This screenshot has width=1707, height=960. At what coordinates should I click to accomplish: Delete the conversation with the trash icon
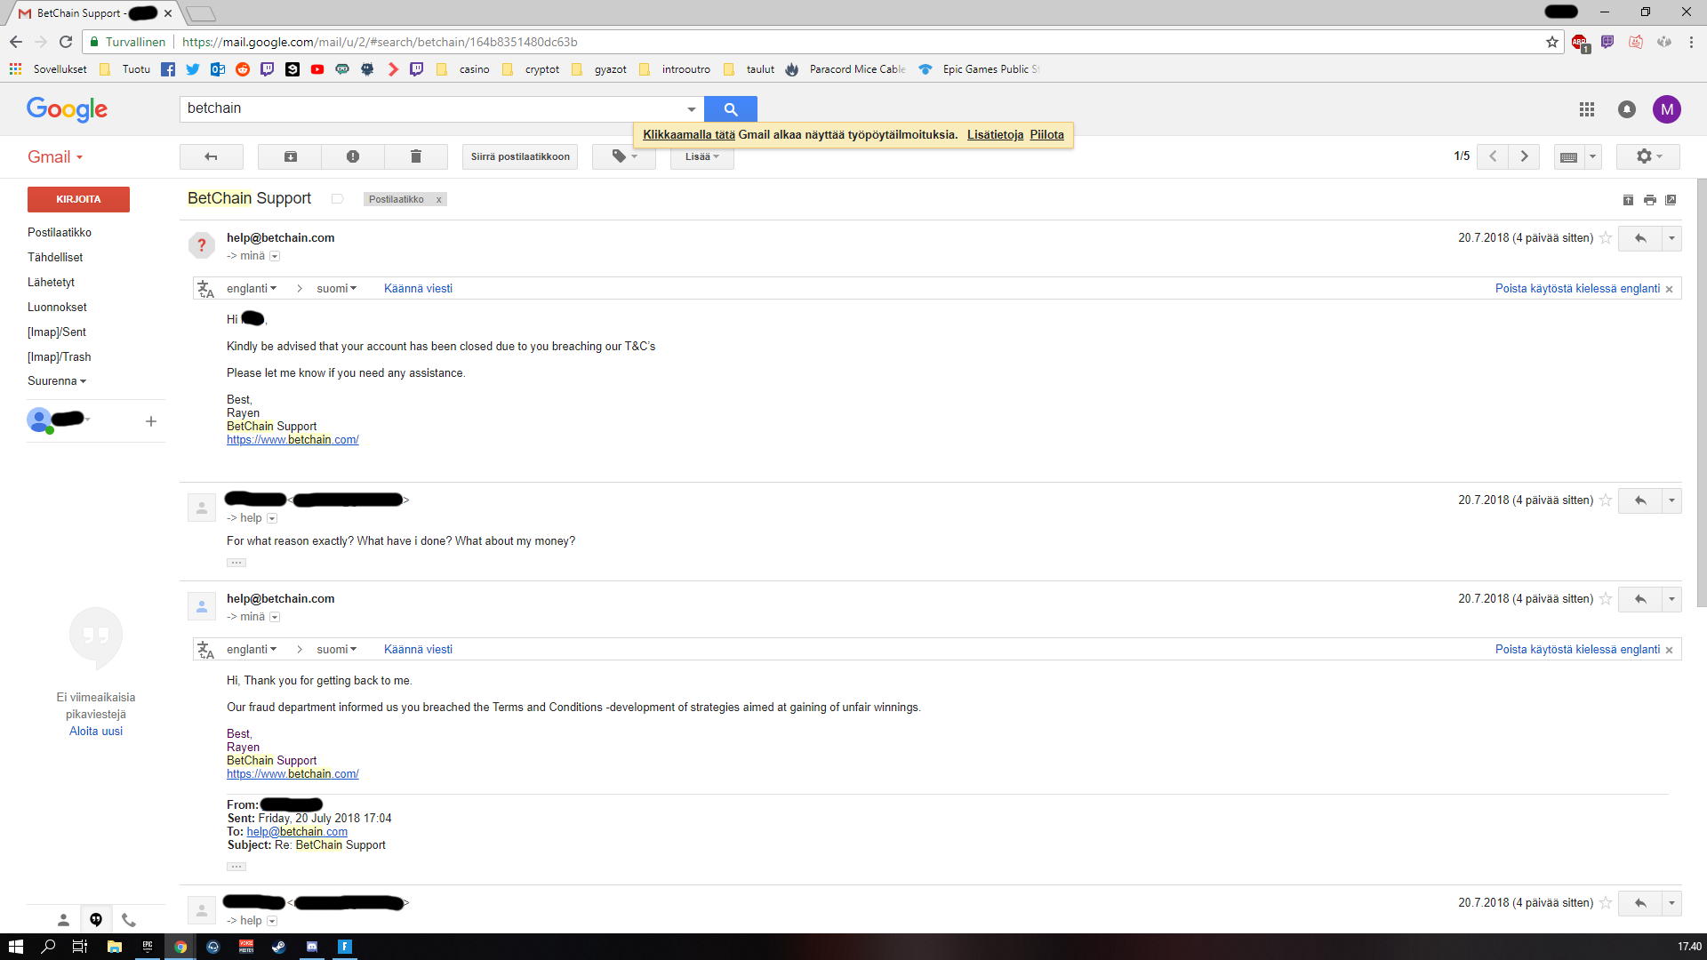[x=415, y=156]
